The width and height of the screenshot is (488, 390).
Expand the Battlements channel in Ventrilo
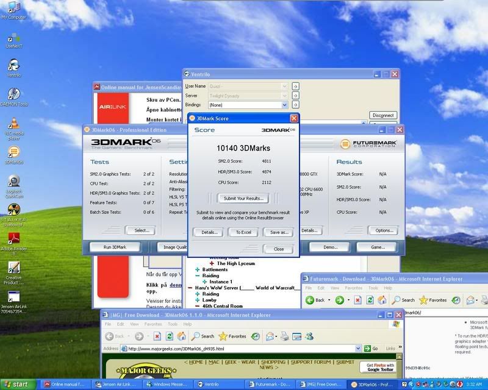coord(197,269)
